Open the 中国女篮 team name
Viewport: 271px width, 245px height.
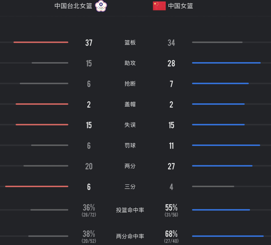180,6
